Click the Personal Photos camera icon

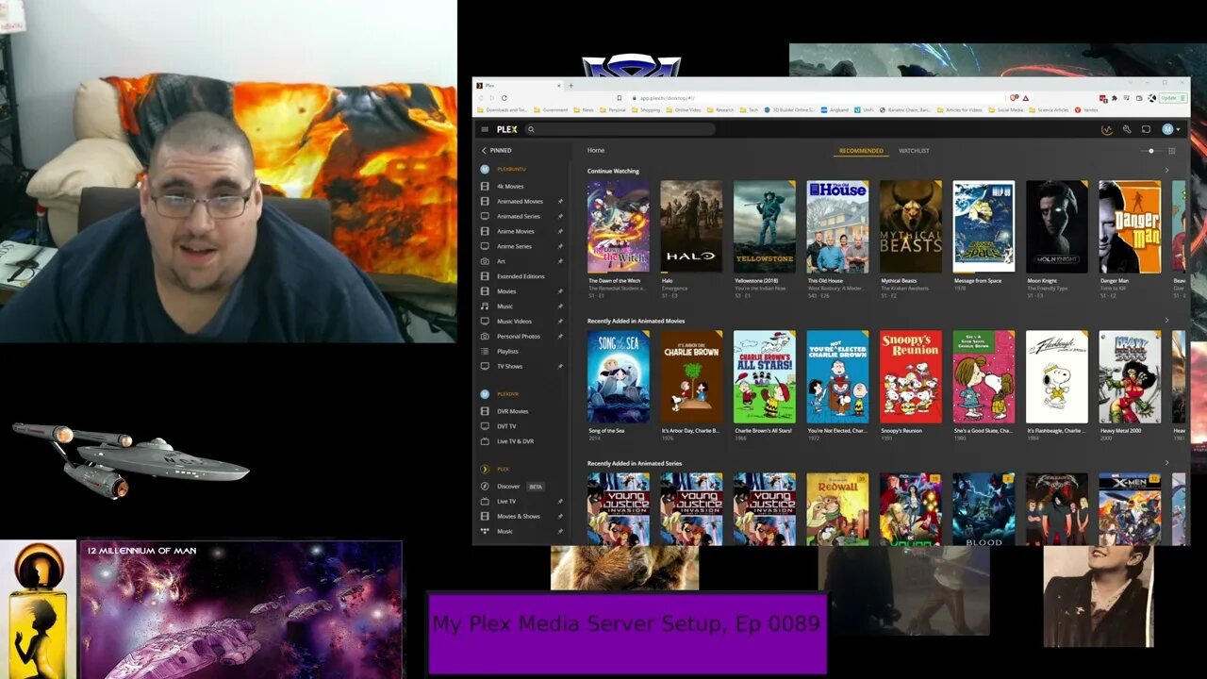(485, 337)
